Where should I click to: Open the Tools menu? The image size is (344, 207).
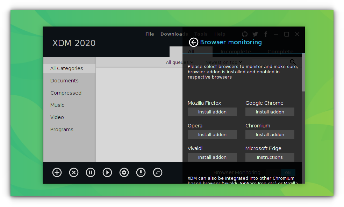(201, 34)
